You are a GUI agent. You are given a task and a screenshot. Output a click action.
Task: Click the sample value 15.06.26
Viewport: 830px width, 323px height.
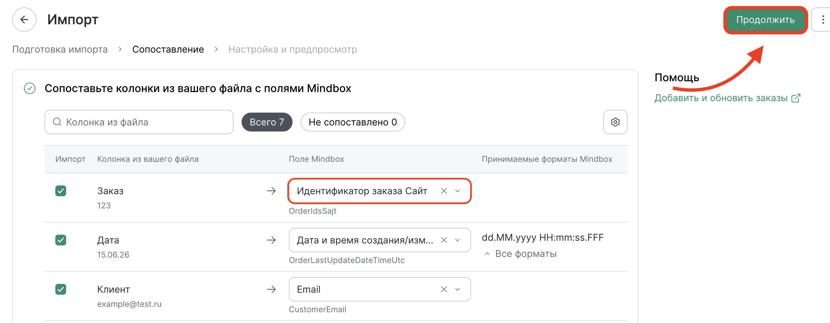coord(113,255)
